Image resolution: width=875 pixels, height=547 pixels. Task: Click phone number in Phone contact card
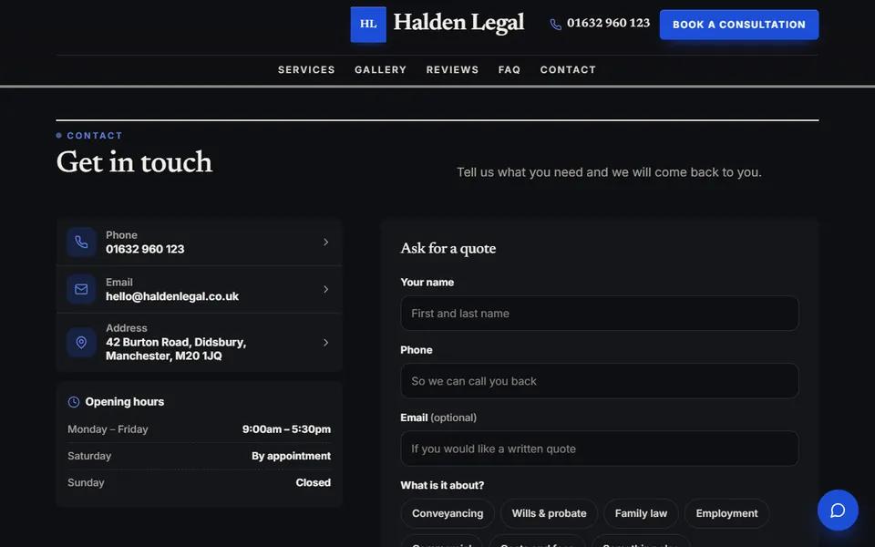[x=145, y=249]
